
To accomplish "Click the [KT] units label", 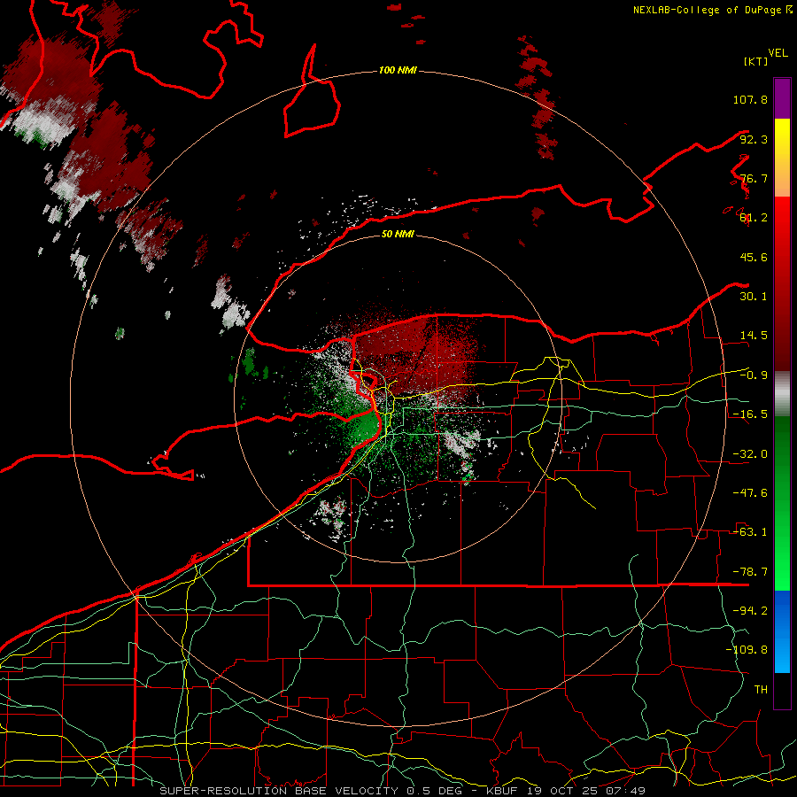I will click(755, 61).
